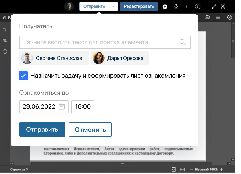241x174 pixels.
Task: Click the Страница 1 status bar label
Action: point(19,169)
